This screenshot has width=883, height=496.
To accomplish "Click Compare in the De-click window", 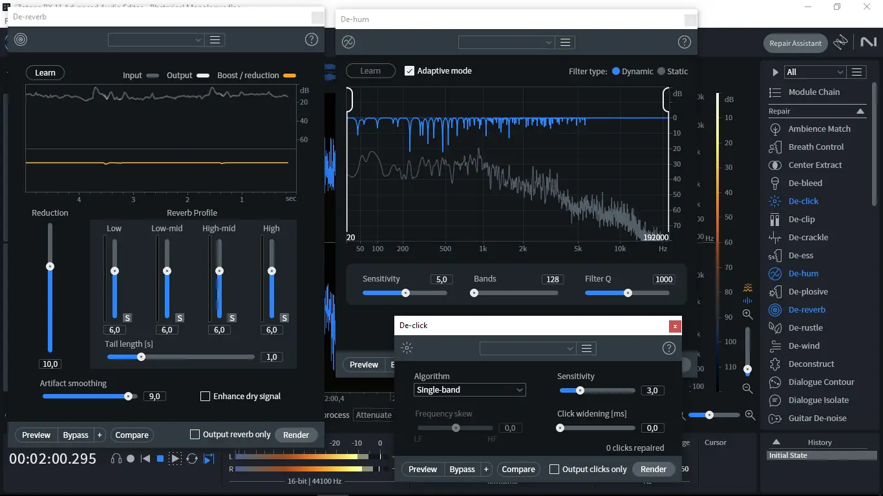I will pyautogui.click(x=518, y=469).
